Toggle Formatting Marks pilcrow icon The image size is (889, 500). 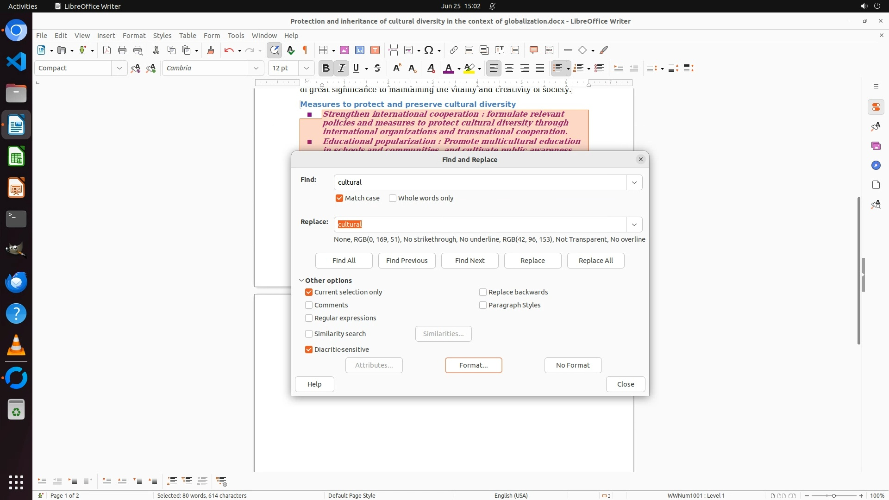(x=305, y=50)
